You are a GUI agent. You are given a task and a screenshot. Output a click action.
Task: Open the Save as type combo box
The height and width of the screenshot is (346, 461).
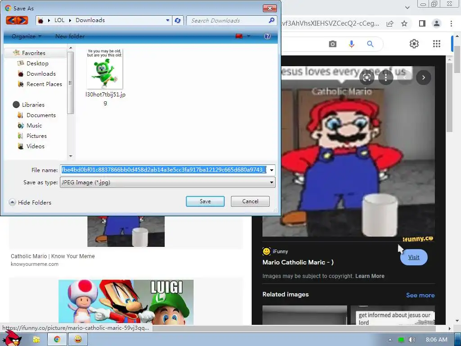pyautogui.click(x=167, y=182)
